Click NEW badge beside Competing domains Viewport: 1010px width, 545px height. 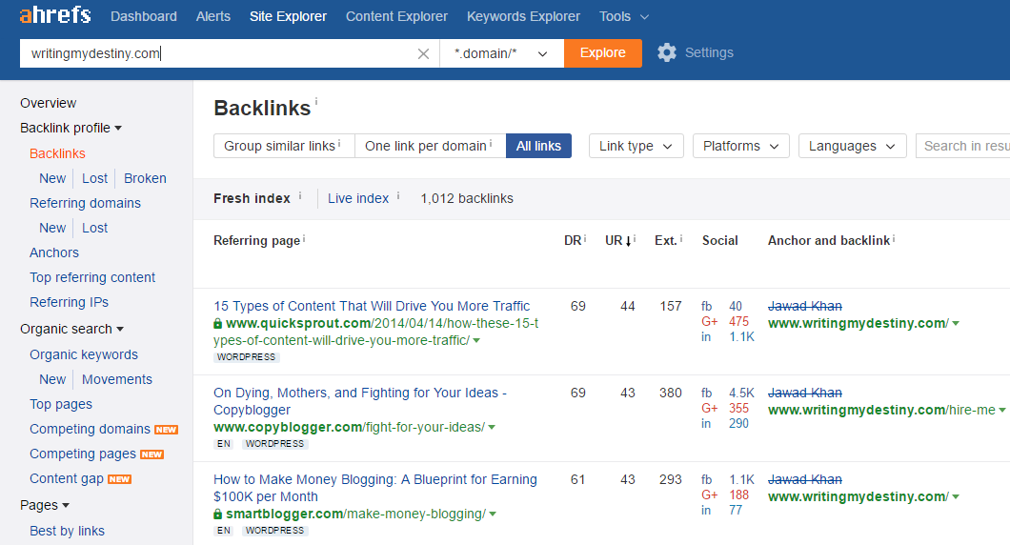[166, 430]
